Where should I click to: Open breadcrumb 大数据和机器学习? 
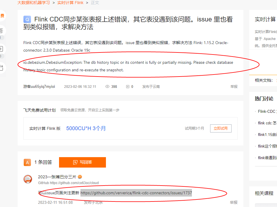pyautogui.click(x=34, y=3)
